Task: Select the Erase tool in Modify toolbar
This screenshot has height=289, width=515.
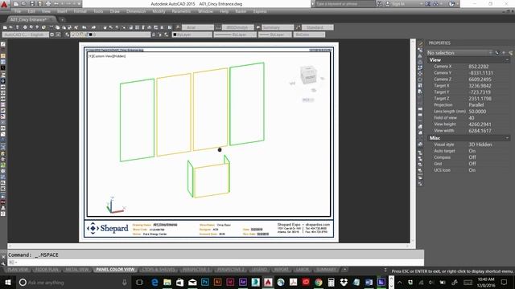Action: [x=421, y=43]
